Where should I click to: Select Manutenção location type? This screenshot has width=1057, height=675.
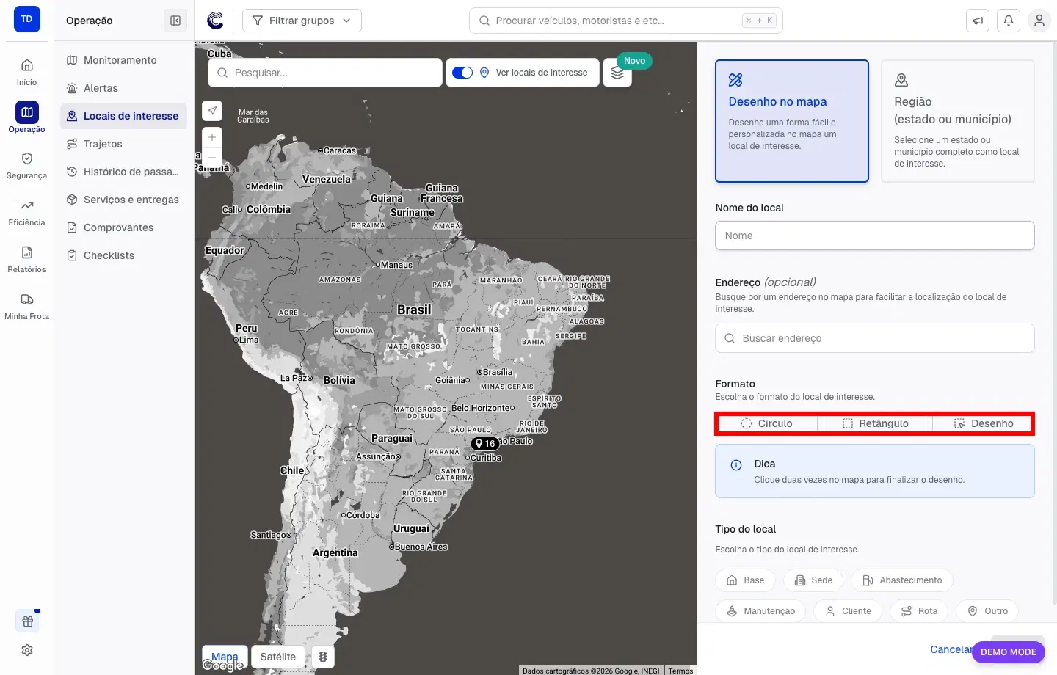tap(760, 611)
